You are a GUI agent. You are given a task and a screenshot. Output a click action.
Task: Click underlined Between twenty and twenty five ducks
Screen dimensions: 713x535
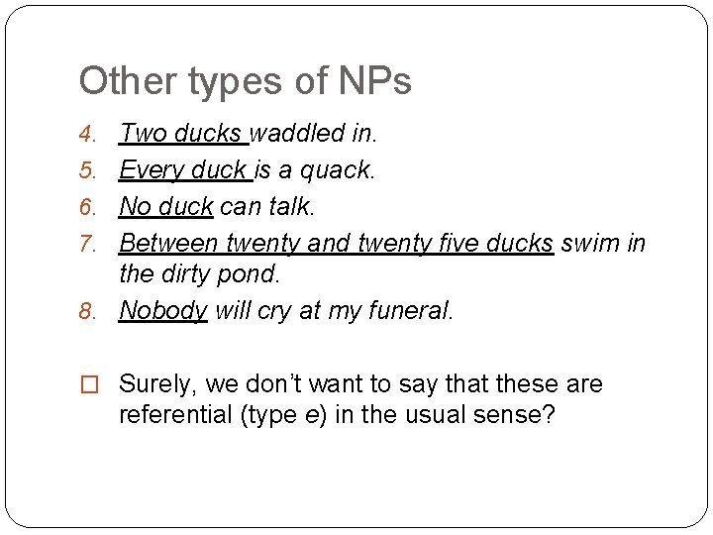pyautogui.click(x=337, y=244)
